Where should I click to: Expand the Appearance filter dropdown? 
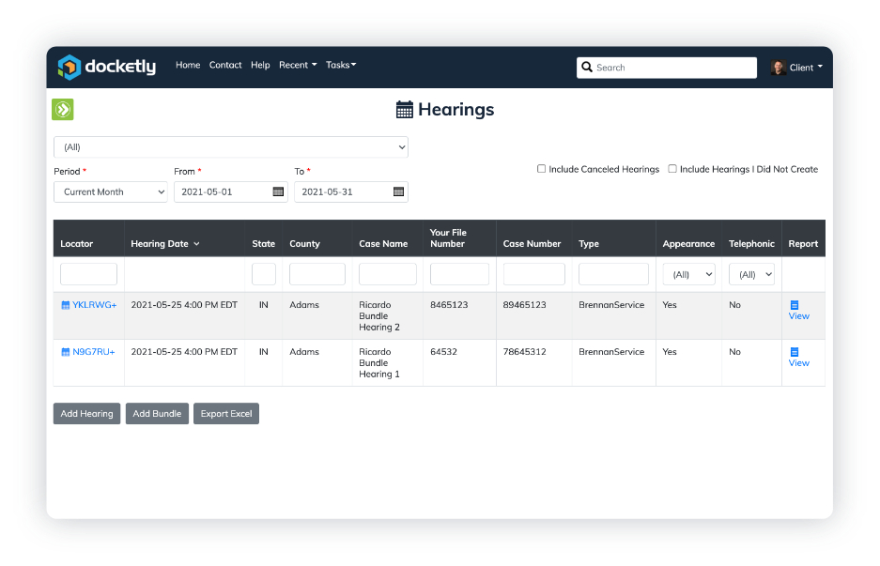coord(688,274)
